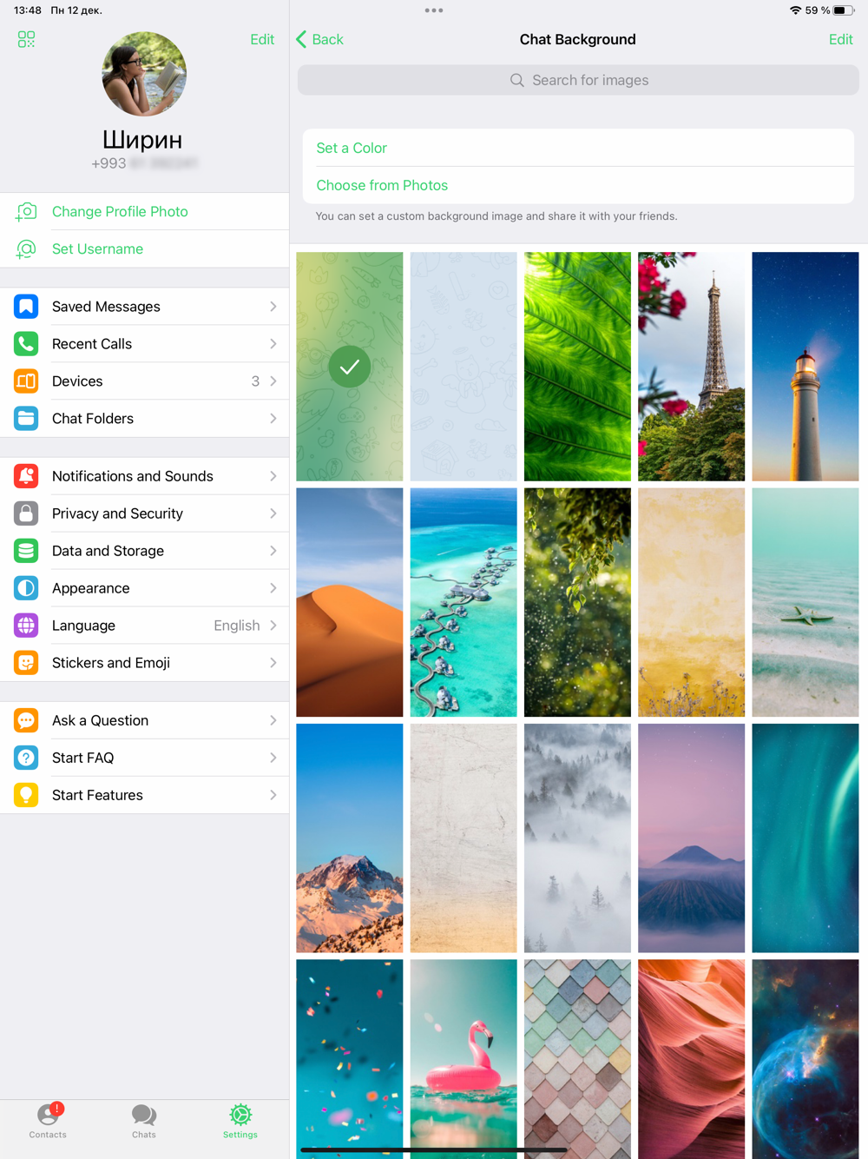Screen dimensions: 868x1159
Task: Open Stickers and Emoji chevron
Action: (x=273, y=663)
